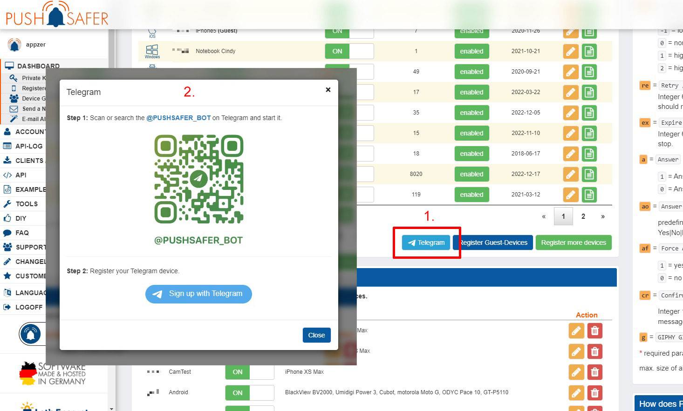Click Sign up with Telegram button
The image size is (683, 411).
point(198,294)
